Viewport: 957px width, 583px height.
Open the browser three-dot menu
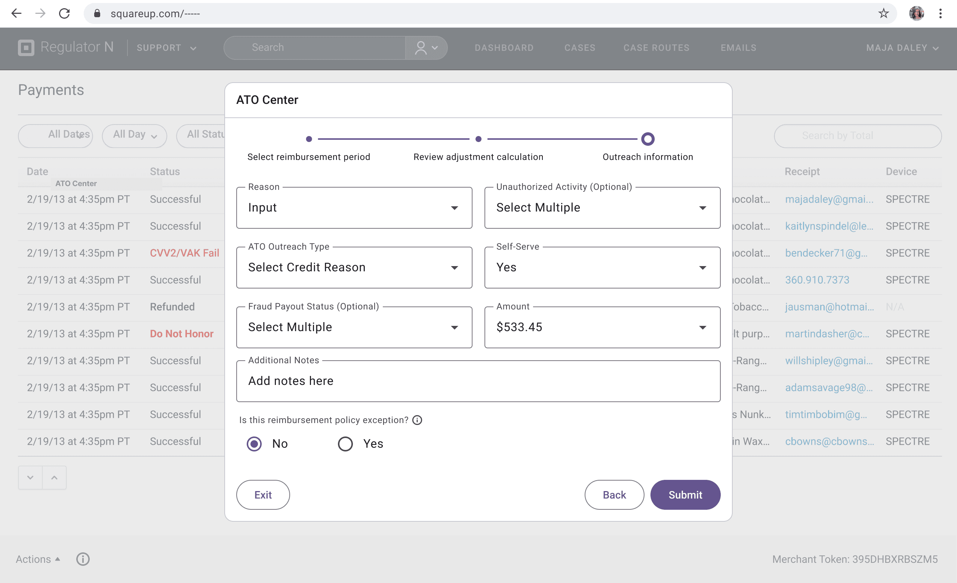(940, 13)
